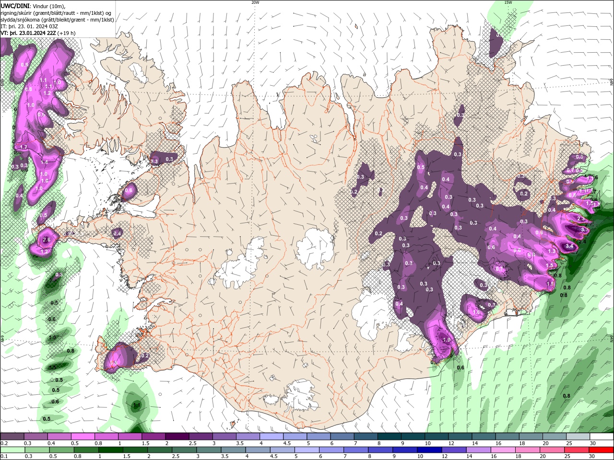Image resolution: width=614 pixels, height=460 pixels.
Task: Pick the snow scale swatch between 20 and 25
Action: click(x=555, y=437)
